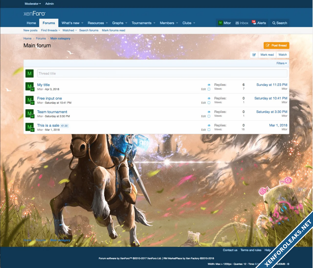
Task: Click the Thread title input field
Action: 162,74
